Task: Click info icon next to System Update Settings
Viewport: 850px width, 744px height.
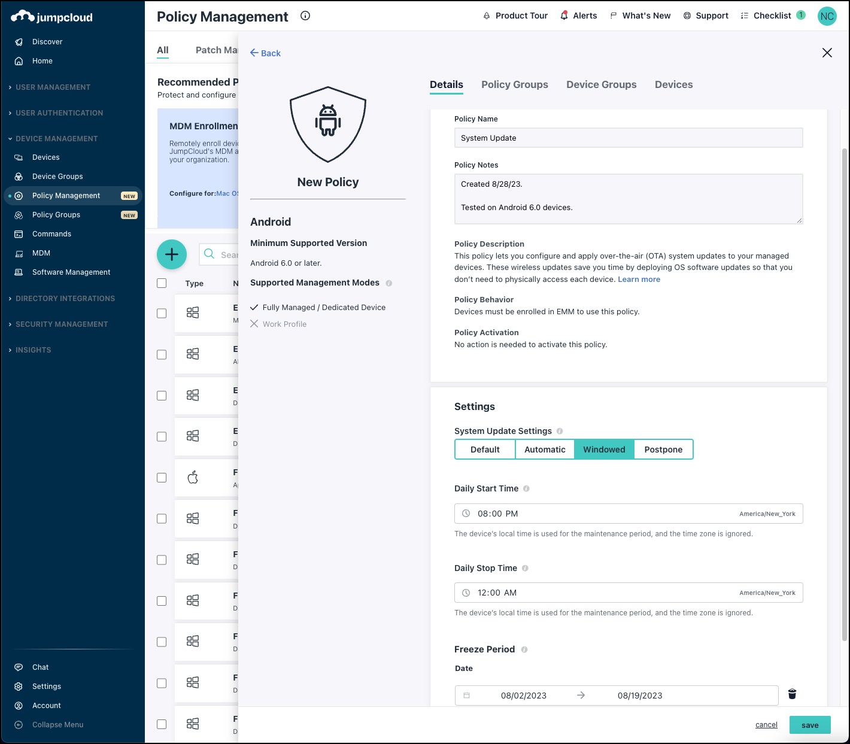Action: pos(560,431)
